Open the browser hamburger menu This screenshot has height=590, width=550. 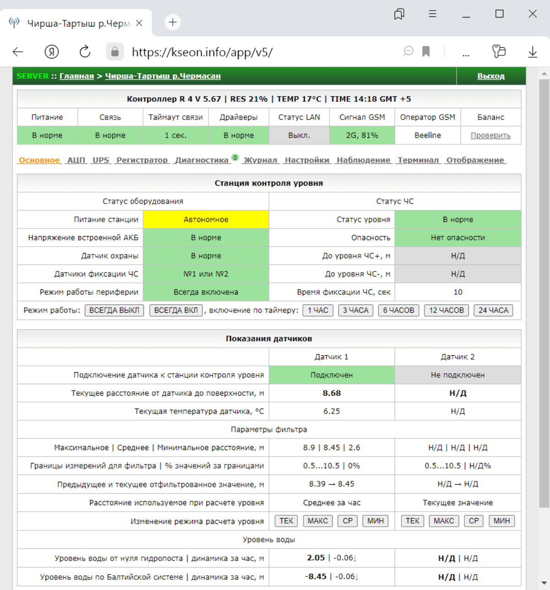pos(432,14)
